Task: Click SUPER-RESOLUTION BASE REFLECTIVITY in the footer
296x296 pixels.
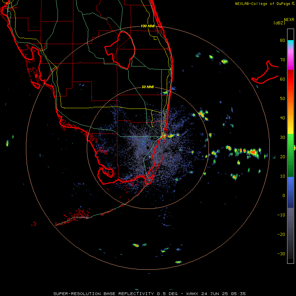Action: tap(104, 294)
